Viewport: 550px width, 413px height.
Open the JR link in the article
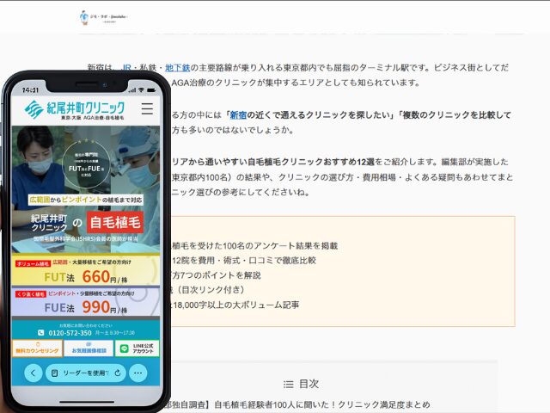tap(126, 67)
